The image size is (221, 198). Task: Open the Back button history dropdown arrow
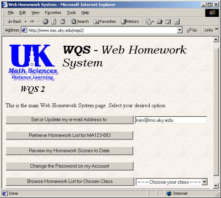click(25, 22)
